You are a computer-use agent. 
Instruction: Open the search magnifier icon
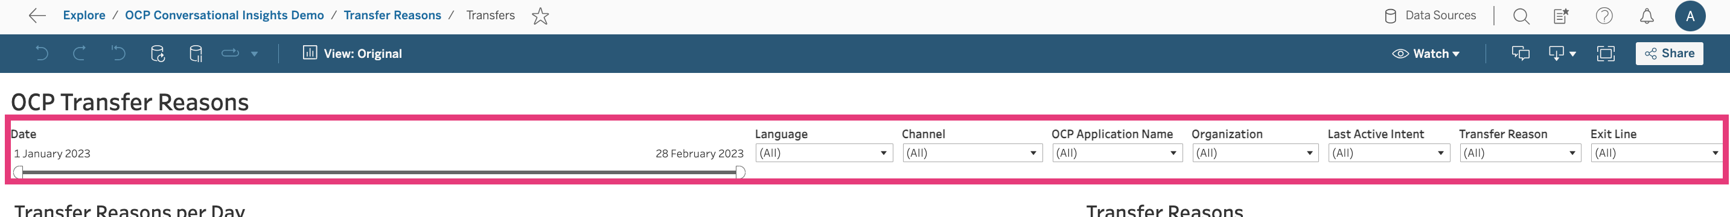[x=1521, y=16]
